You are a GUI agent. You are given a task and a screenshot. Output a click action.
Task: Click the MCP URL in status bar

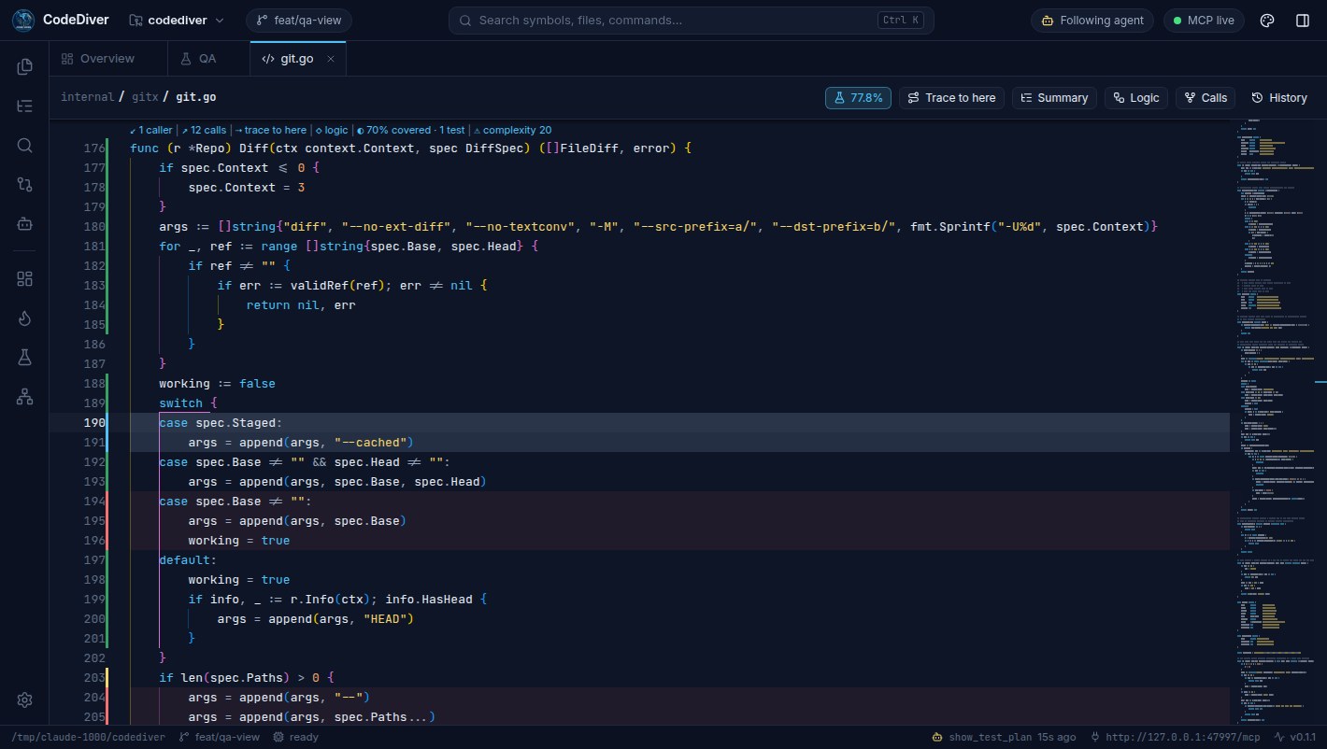(1175, 737)
